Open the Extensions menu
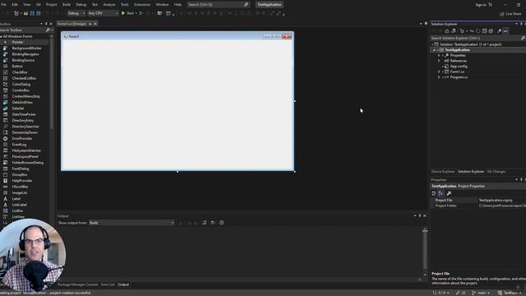 click(x=142, y=5)
